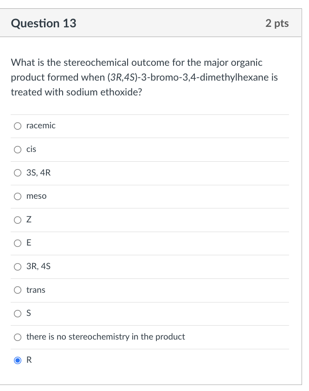Click the 'meso' answer label text
This screenshot has width=309, height=391.
[36, 196]
